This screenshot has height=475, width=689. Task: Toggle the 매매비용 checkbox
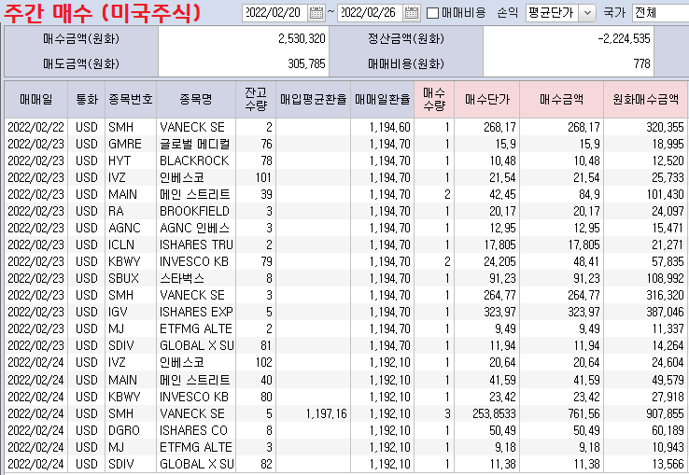[433, 13]
